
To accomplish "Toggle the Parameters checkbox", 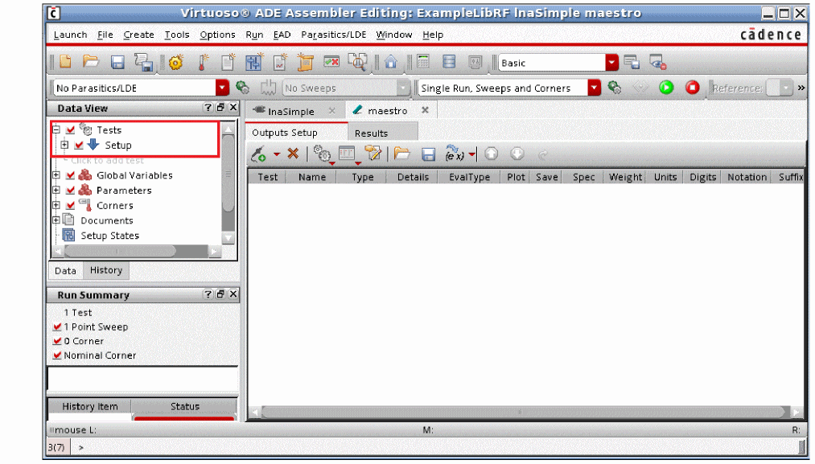I will tap(71, 190).
